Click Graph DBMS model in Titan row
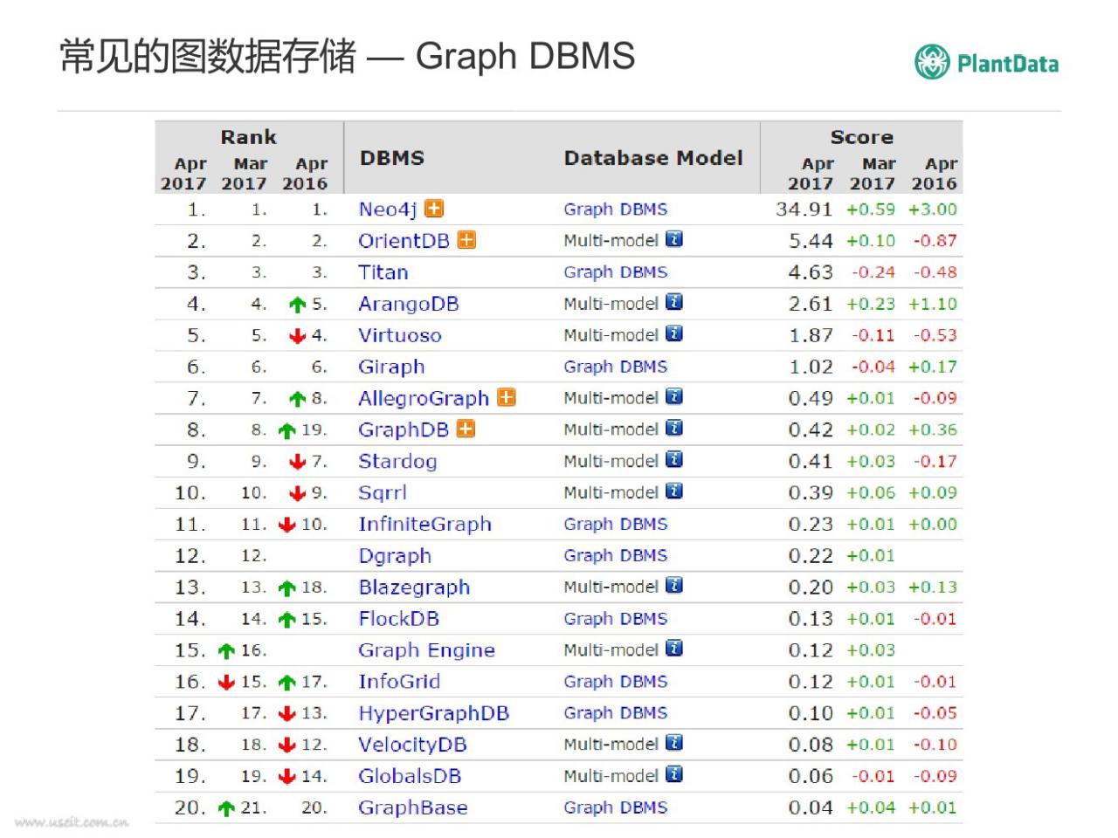 616,272
